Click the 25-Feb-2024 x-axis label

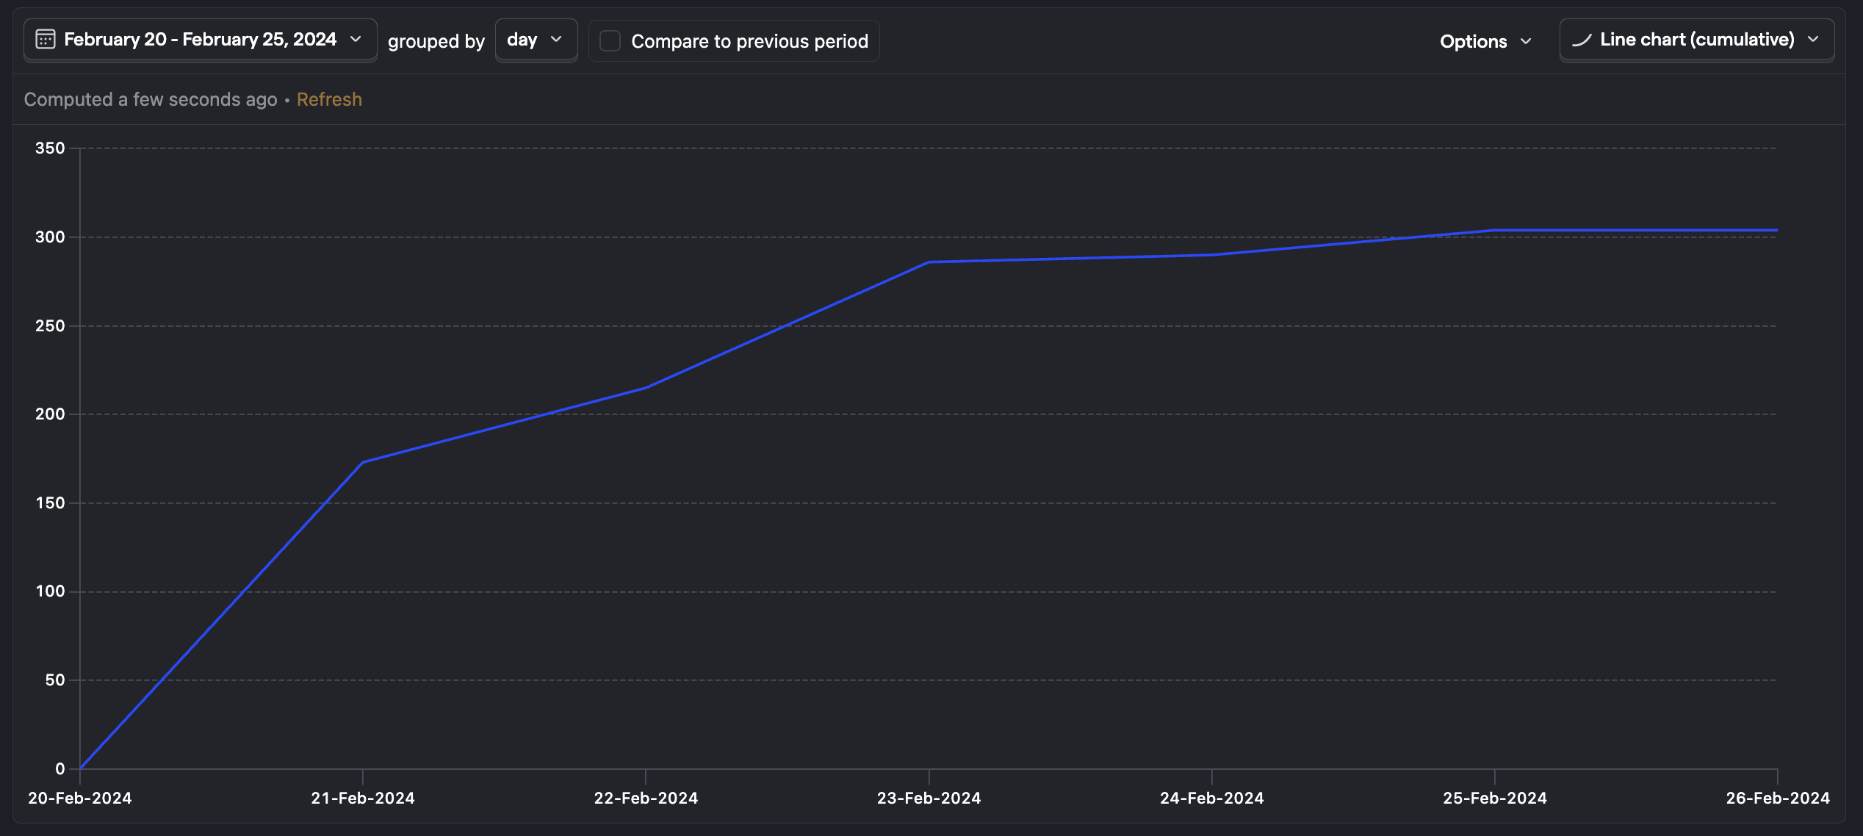tap(1495, 799)
